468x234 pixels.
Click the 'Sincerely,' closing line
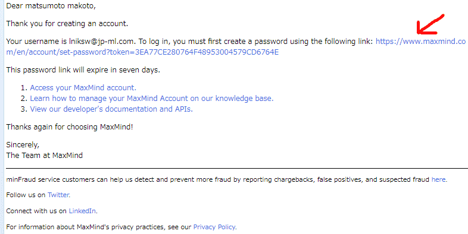[x=23, y=145]
